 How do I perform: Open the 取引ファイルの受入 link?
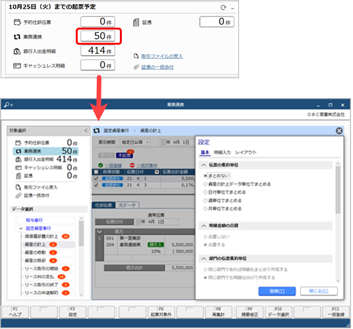pos(161,56)
